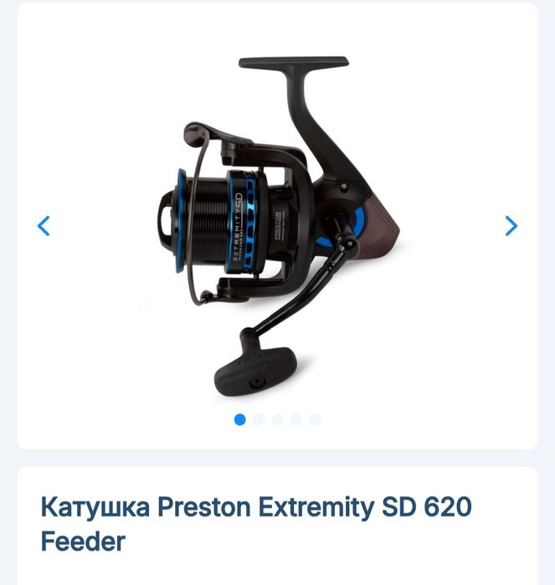Image resolution: width=555 pixels, height=585 pixels.
Task: Click the product title Катушка Preston Extremity SD 620
Action: click(x=256, y=507)
